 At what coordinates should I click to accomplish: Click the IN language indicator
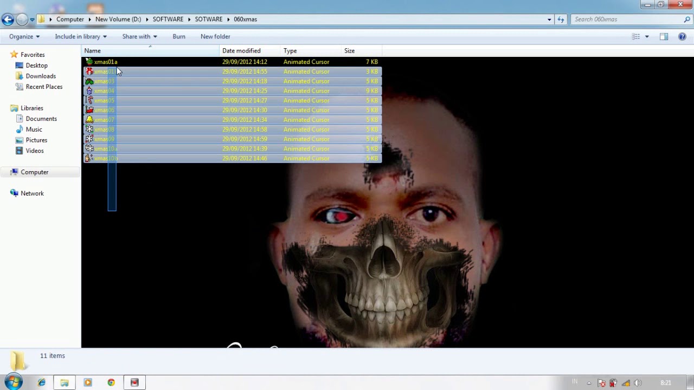[575, 382]
